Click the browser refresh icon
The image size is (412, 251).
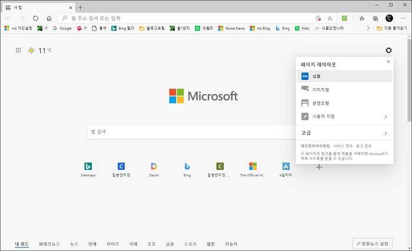tap(35, 18)
